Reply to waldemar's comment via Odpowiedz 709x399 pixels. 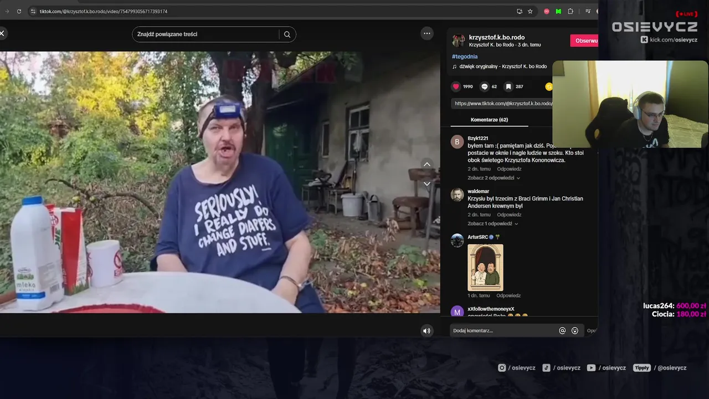[x=509, y=214]
